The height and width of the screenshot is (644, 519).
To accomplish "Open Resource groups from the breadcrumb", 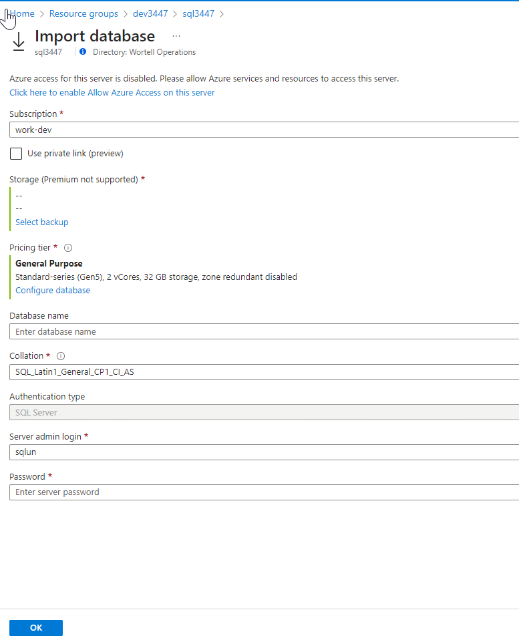I will point(83,13).
